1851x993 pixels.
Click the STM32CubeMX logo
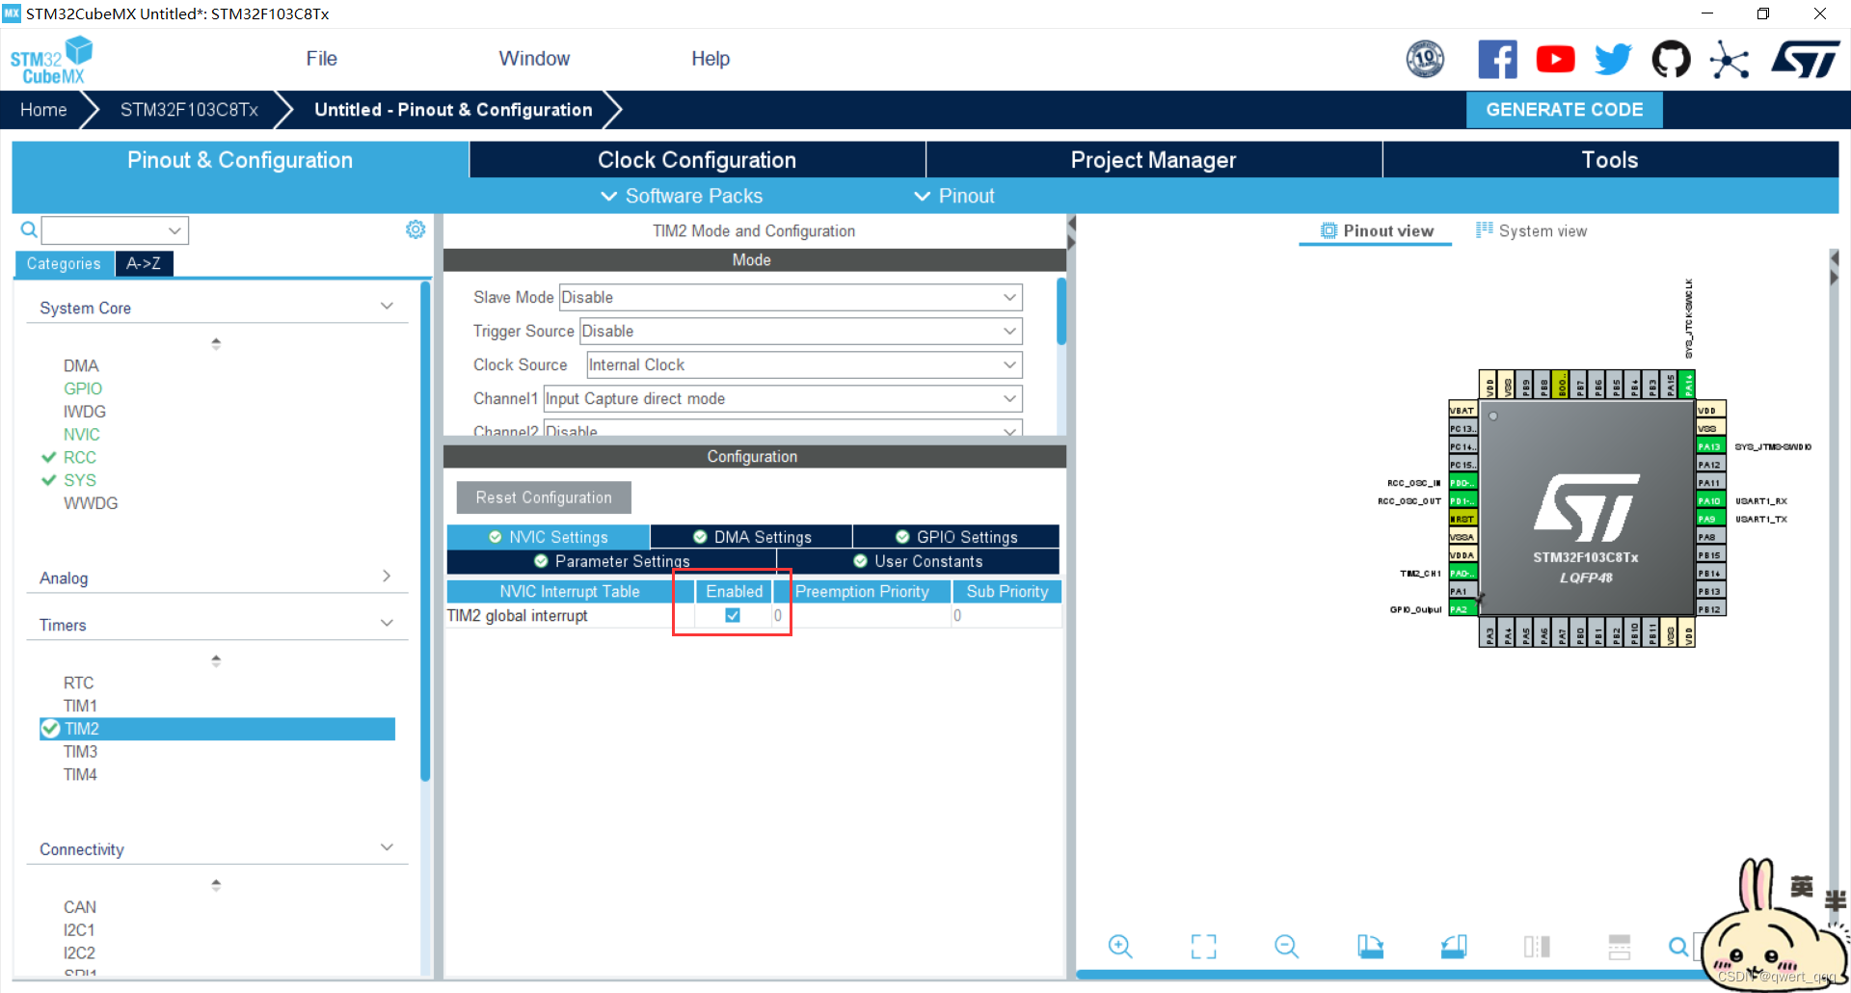(x=51, y=60)
